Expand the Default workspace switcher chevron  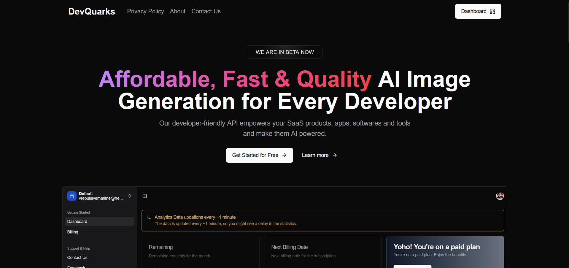(x=130, y=196)
